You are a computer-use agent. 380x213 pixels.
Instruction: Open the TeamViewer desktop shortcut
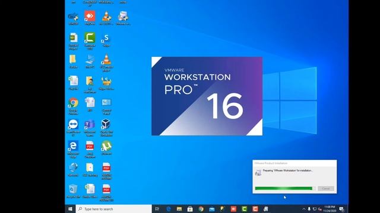point(73,128)
